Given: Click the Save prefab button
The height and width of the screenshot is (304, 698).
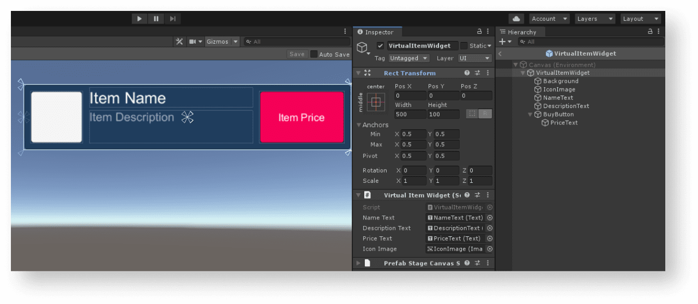Looking at the screenshot, I should pyautogui.click(x=297, y=54).
